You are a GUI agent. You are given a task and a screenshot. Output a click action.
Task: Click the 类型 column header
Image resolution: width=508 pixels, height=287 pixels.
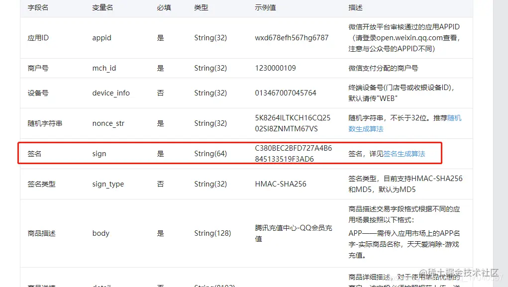[x=201, y=7]
